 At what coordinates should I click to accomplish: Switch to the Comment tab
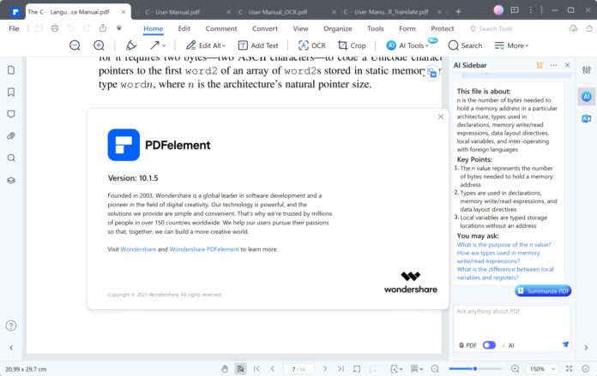(221, 28)
